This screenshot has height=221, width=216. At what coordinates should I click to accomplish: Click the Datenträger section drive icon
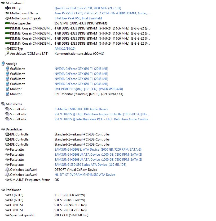coord(3,129)
